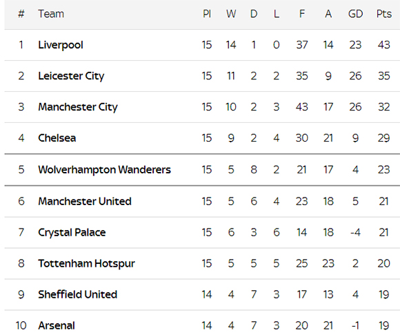Open Tottenham Hotspur team page
This screenshot has height=335, width=400.
pyautogui.click(x=86, y=264)
